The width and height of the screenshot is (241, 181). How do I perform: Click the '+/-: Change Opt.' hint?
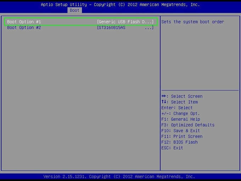click(x=180, y=114)
